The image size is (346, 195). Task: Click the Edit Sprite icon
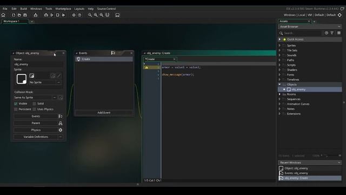[x=53, y=76]
